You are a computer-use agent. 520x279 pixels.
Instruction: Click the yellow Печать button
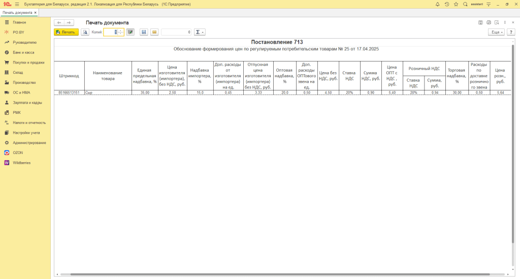click(x=67, y=32)
